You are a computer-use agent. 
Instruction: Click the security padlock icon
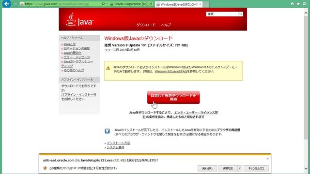pos(112,4)
